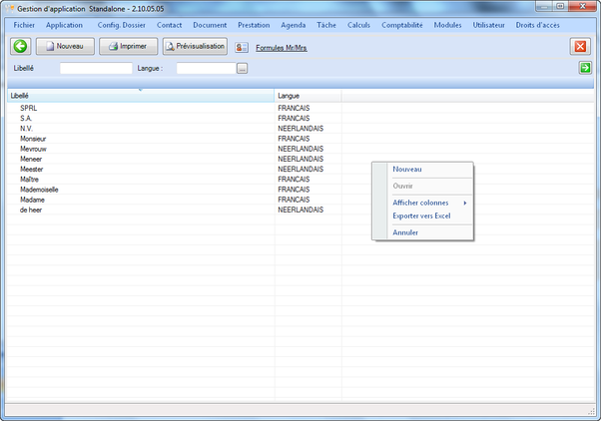The height and width of the screenshot is (421, 601).
Task: Open the Comptabilité menu
Action: (x=402, y=24)
